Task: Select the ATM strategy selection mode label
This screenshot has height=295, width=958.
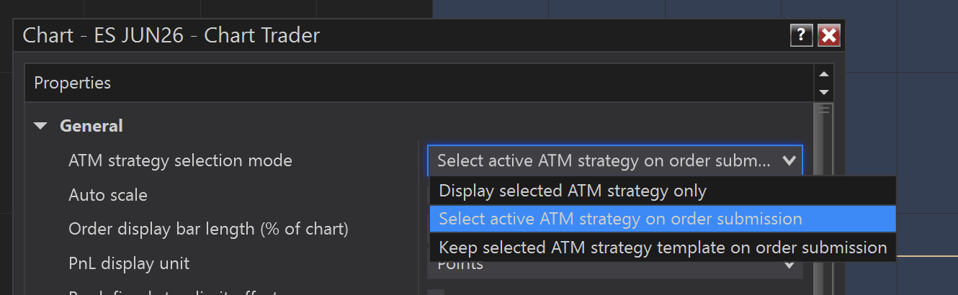Action: tap(180, 160)
